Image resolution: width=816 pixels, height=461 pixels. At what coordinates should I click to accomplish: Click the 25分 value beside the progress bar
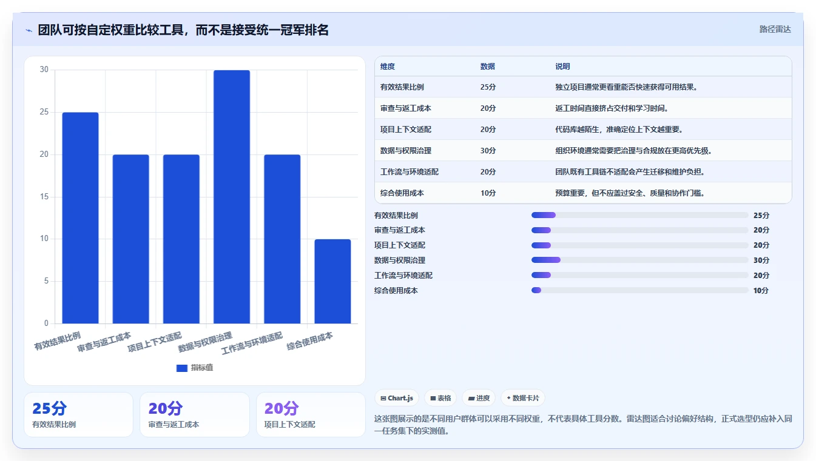(x=761, y=215)
